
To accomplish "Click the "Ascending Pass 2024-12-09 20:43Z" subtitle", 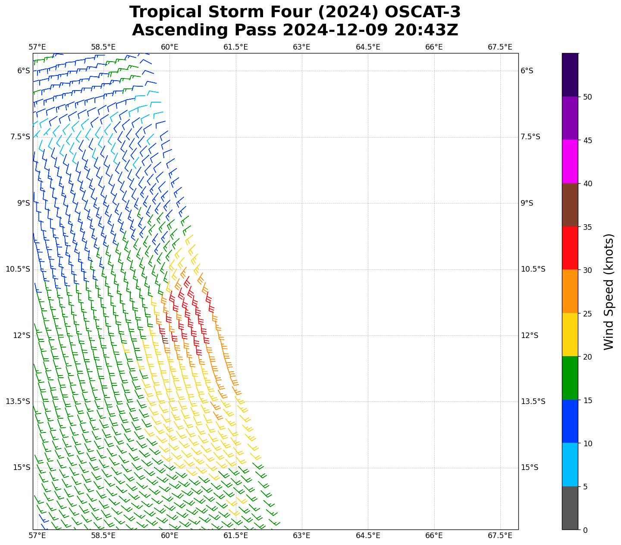I will pos(295,30).
